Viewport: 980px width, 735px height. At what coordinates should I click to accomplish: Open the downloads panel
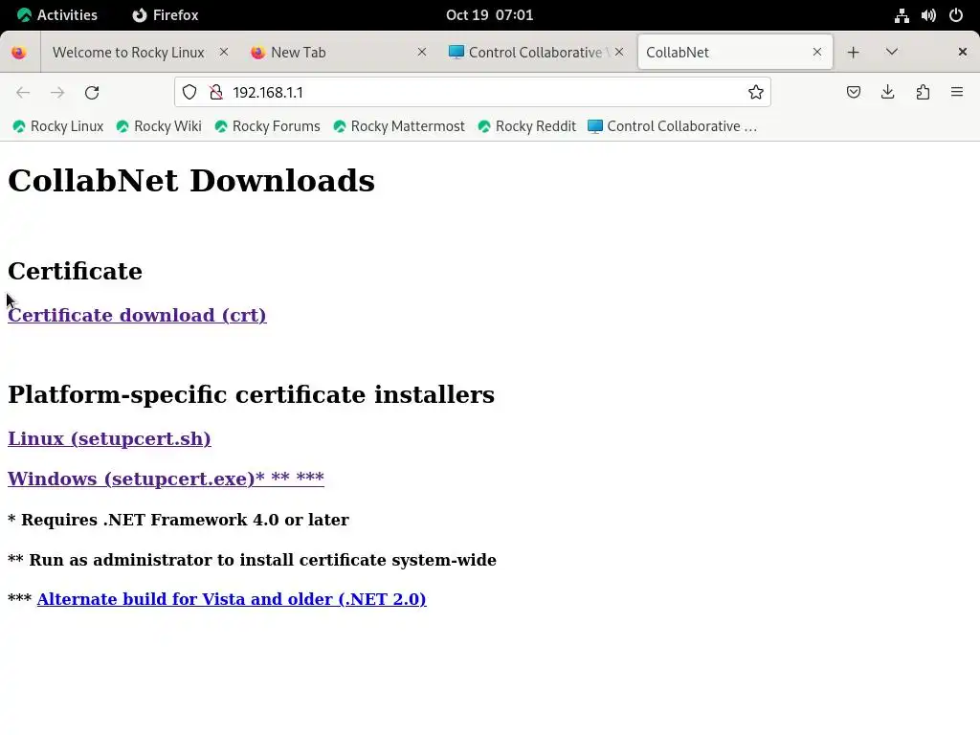click(887, 93)
